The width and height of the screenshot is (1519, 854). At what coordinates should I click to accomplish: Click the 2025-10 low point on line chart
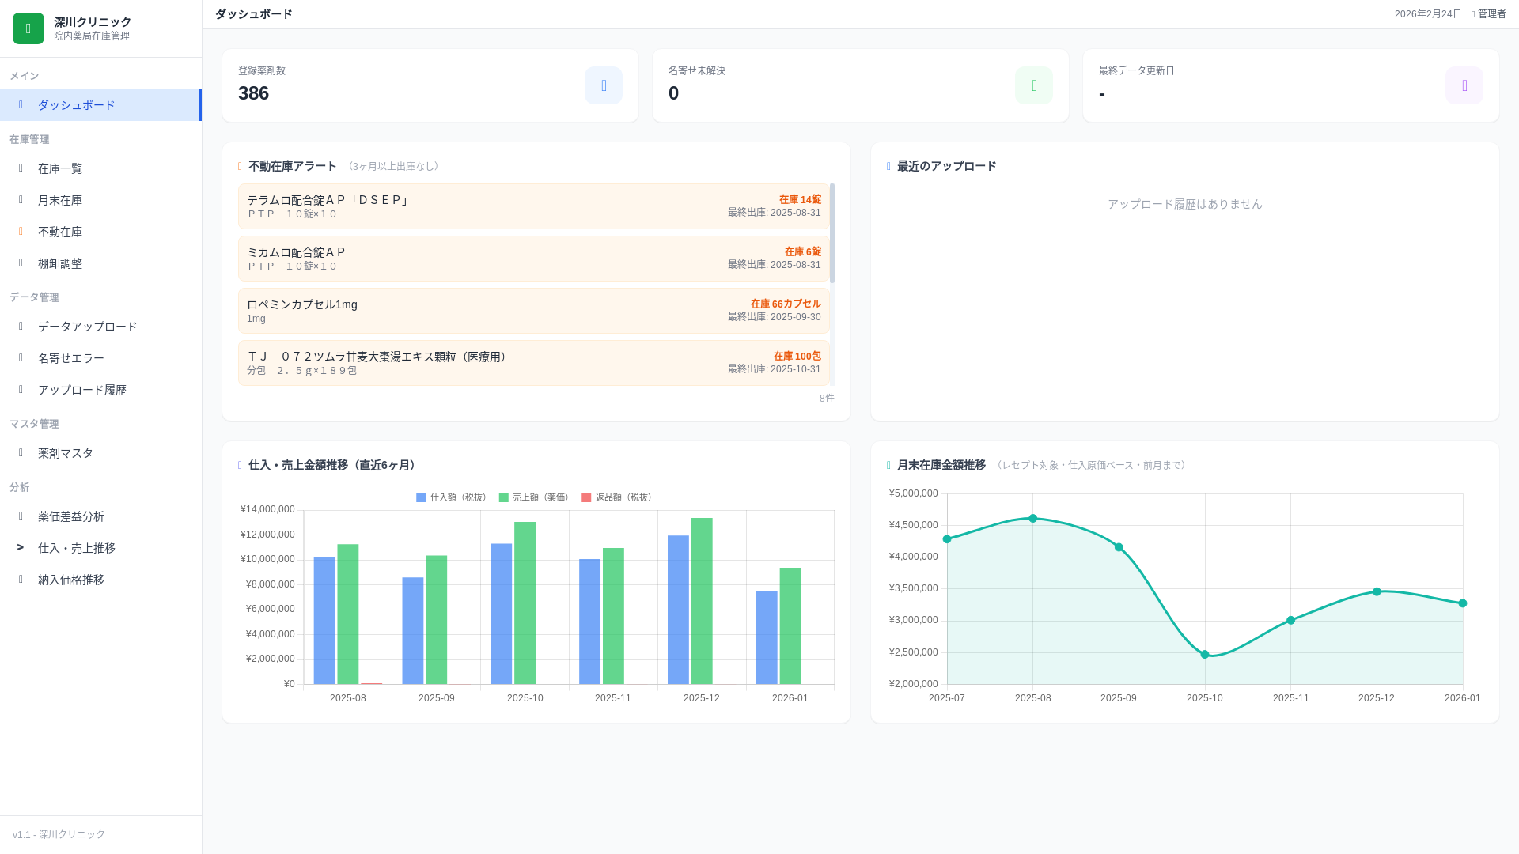pyautogui.click(x=1205, y=655)
